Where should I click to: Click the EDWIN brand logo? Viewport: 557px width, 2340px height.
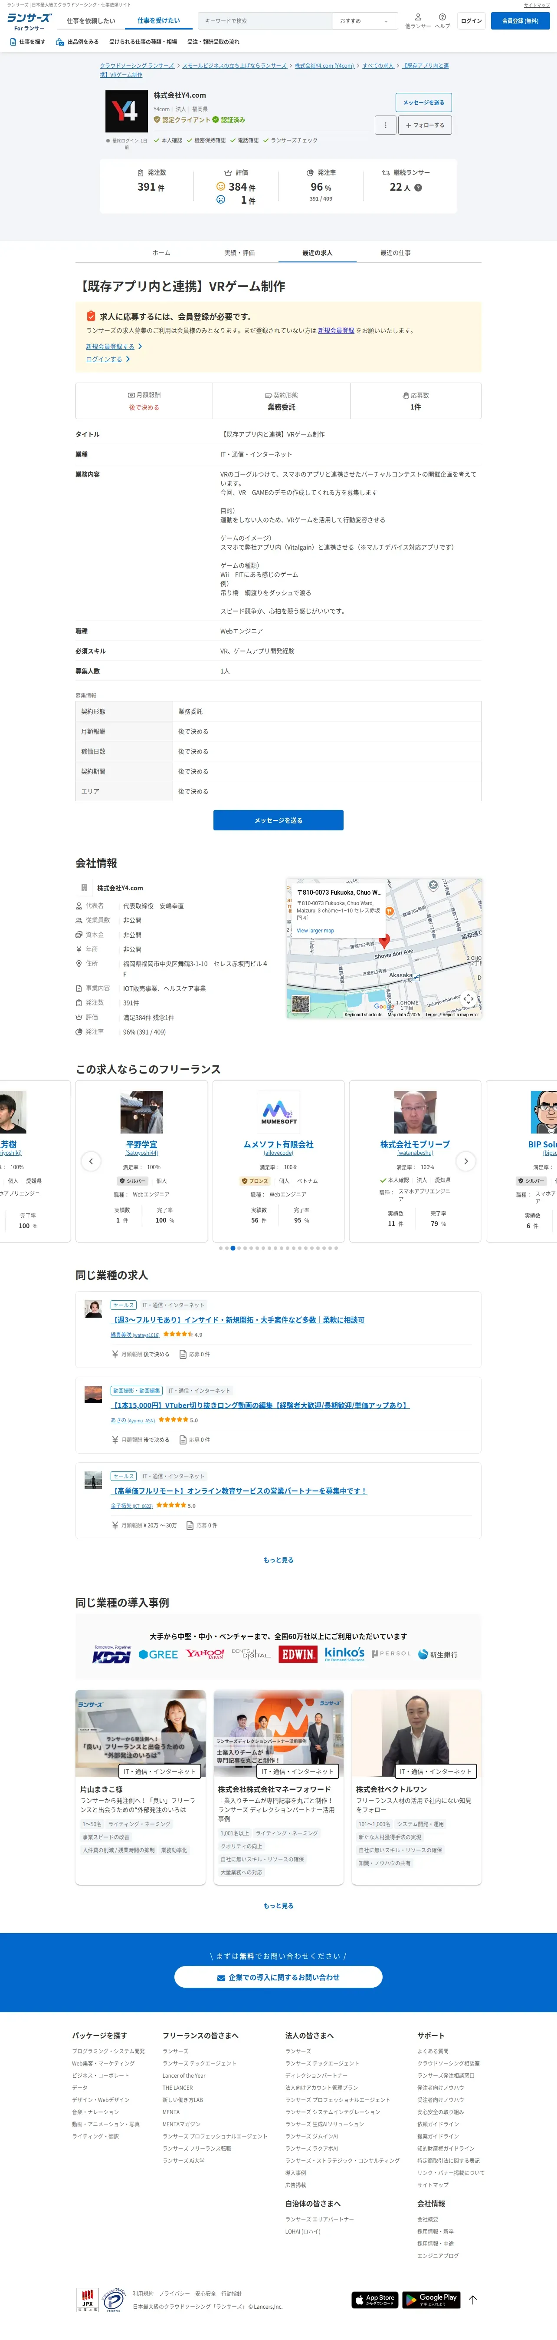[x=298, y=1654]
